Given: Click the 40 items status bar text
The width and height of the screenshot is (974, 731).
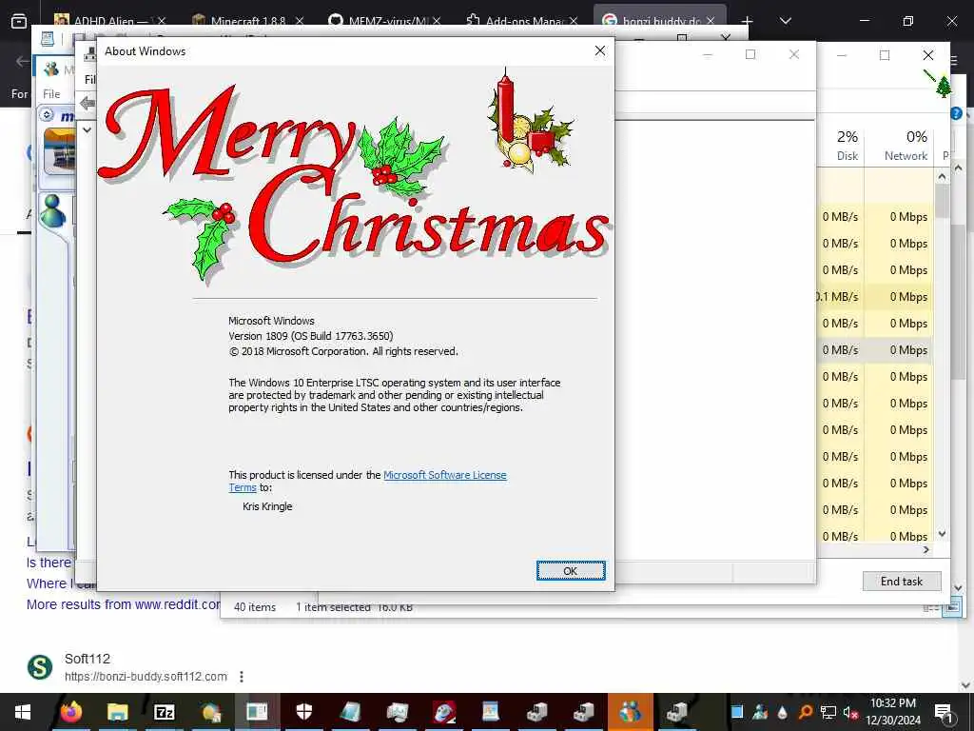Looking at the screenshot, I should point(255,606).
